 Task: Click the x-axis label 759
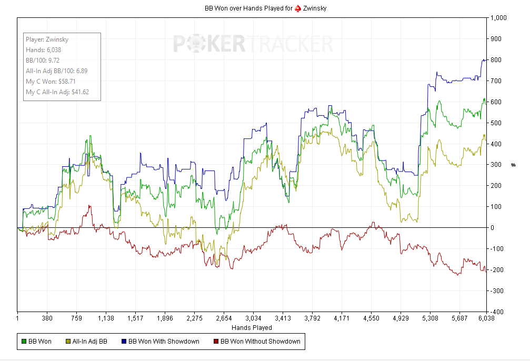click(76, 318)
